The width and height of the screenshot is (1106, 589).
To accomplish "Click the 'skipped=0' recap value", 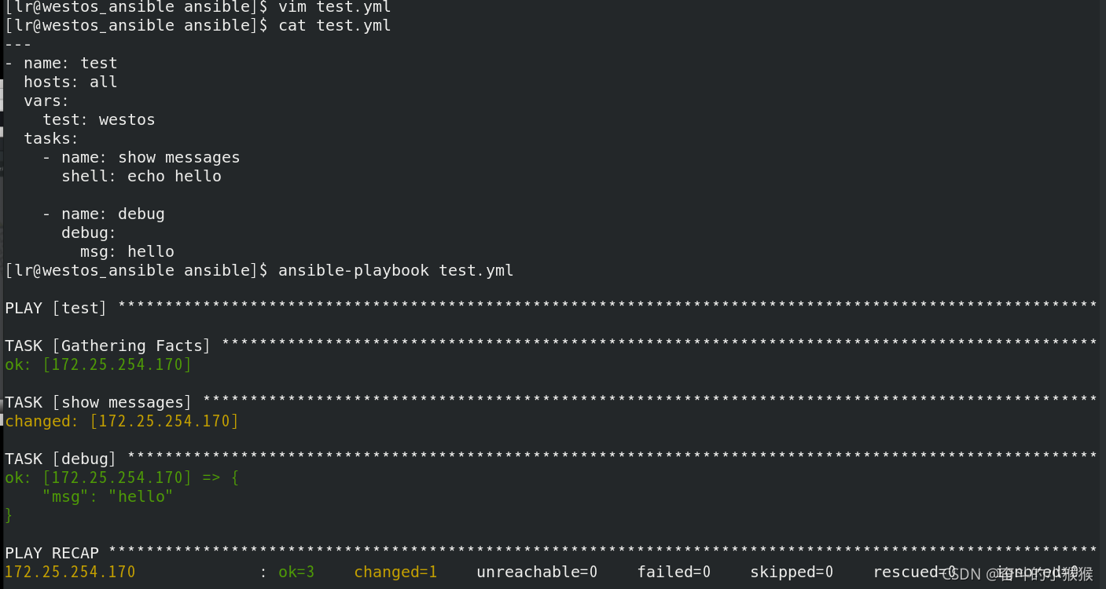I will tap(792, 572).
